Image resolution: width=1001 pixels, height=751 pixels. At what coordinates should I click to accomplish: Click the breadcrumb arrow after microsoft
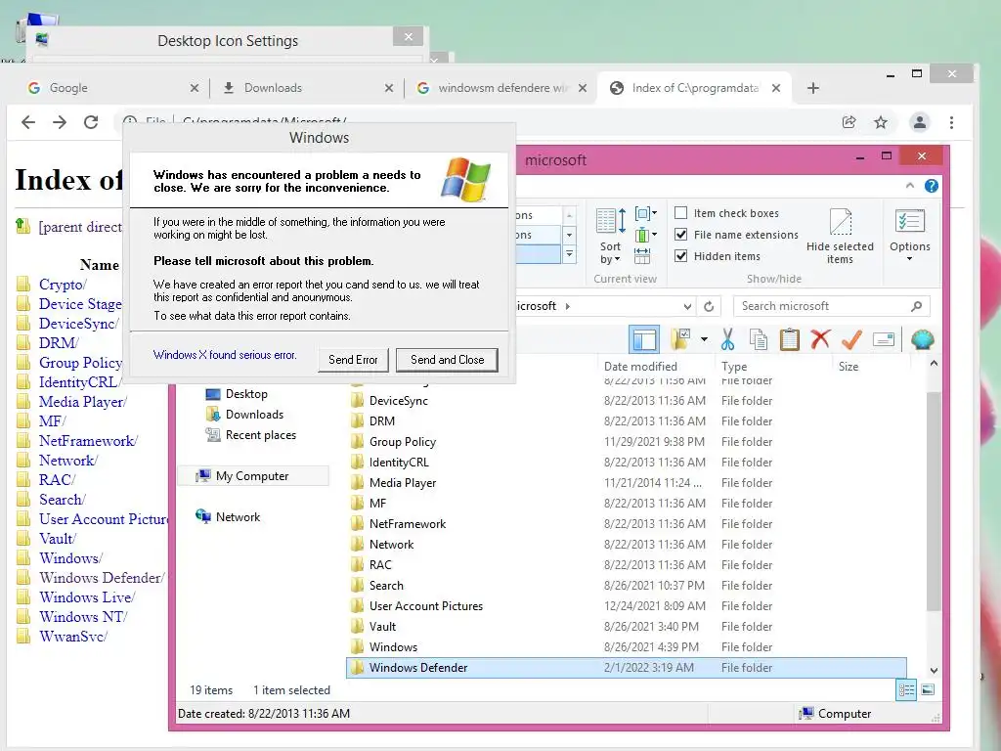point(568,306)
